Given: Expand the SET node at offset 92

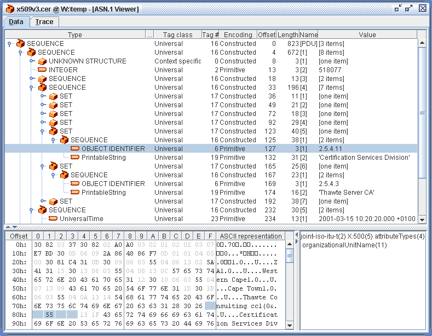Looking at the screenshot, I should pyautogui.click(x=43, y=123).
